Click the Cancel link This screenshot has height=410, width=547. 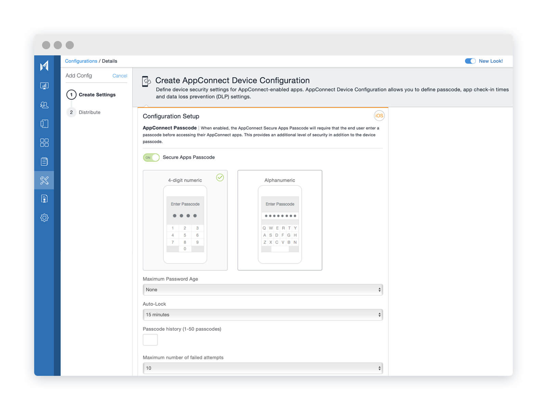click(120, 76)
